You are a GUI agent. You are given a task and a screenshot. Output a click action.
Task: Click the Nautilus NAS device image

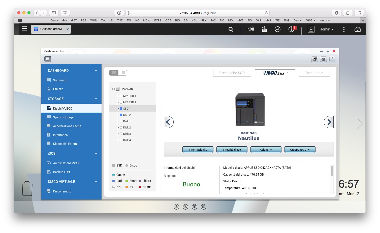point(250,110)
